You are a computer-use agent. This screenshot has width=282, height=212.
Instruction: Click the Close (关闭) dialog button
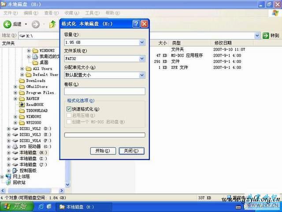pyautogui.click(x=131, y=151)
